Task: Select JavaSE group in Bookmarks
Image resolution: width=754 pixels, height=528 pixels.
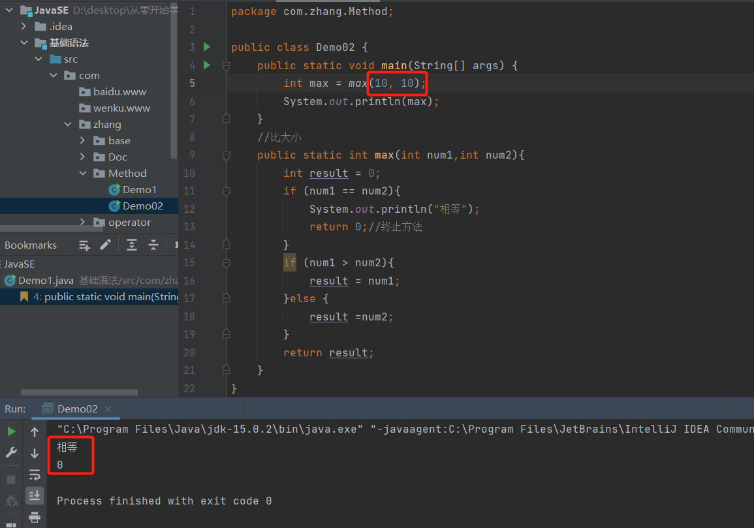Action: (19, 264)
